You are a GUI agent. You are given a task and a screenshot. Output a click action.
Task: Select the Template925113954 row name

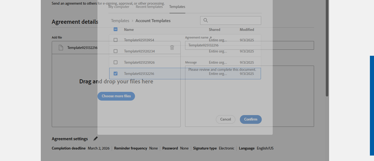click(139, 40)
